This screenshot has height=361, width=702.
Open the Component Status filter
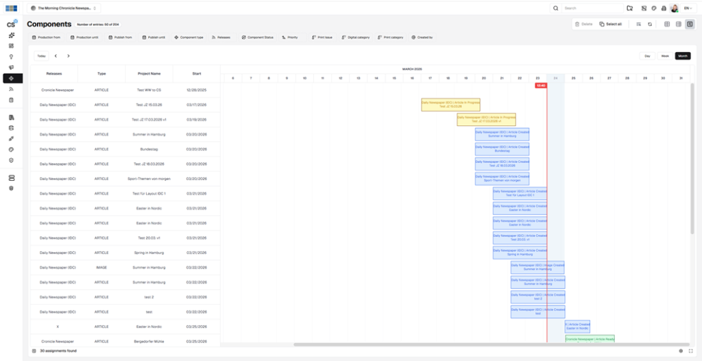(x=258, y=37)
